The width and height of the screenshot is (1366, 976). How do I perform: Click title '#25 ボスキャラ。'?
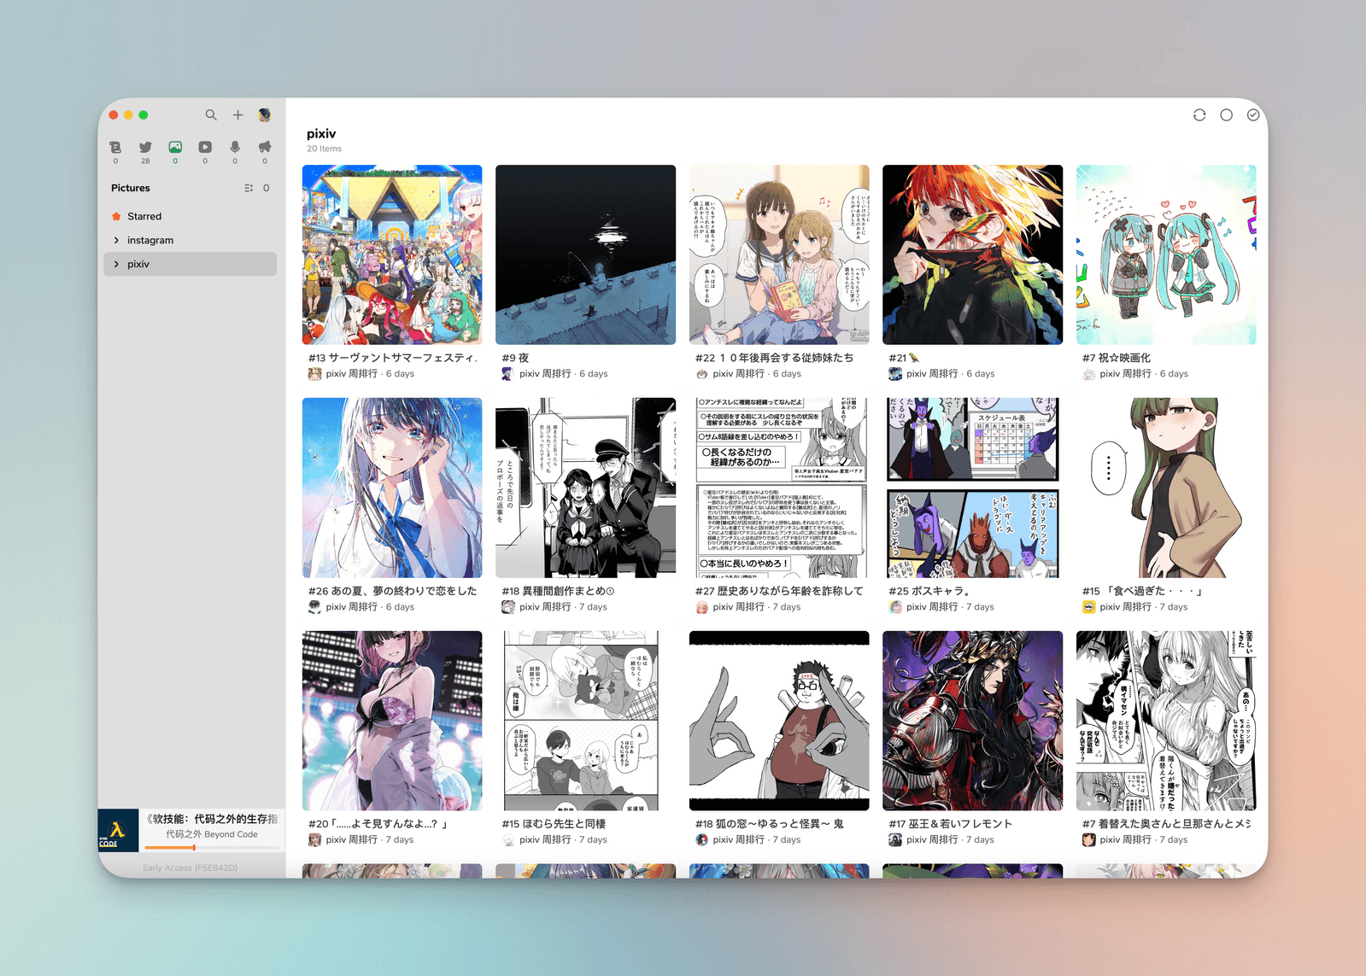tap(929, 591)
